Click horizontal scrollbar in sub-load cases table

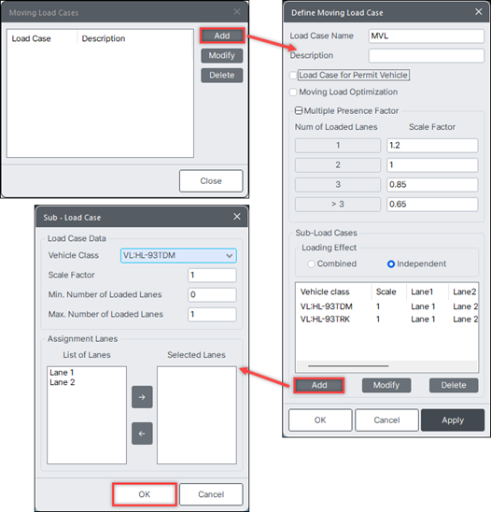coord(348,366)
